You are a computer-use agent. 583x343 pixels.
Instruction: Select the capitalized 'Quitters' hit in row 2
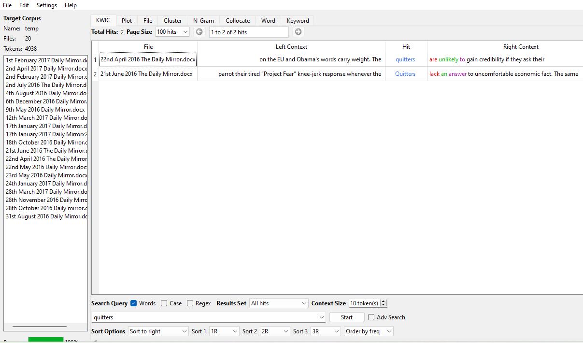point(405,74)
